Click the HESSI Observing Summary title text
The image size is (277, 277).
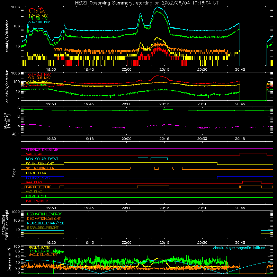147,3
